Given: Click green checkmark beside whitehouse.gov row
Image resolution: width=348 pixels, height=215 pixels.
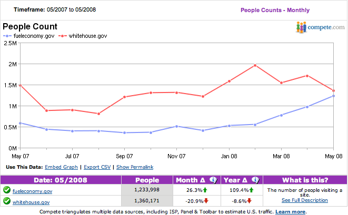Looking at the screenshot, I should 7,201.
